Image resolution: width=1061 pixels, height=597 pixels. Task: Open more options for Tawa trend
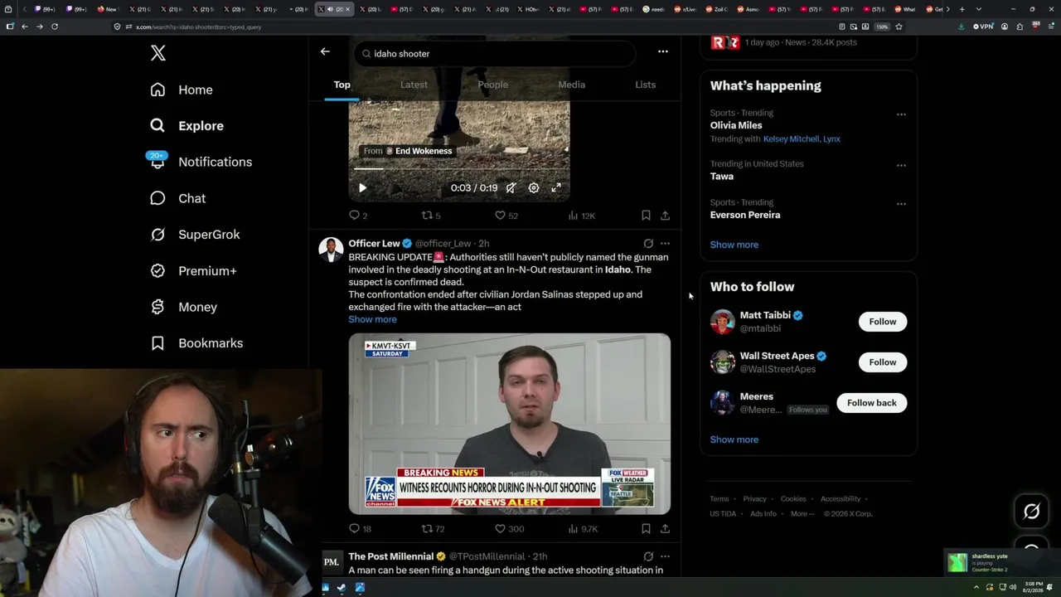click(901, 165)
